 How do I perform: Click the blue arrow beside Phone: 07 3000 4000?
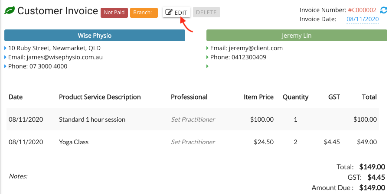click(6, 66)
